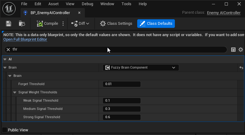Click the search field containing 'thr'
Viewport: 245px width, 135px height.
point(116,50)
